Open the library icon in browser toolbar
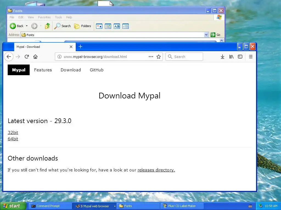The image size is (281, 210). coord(231,57)
